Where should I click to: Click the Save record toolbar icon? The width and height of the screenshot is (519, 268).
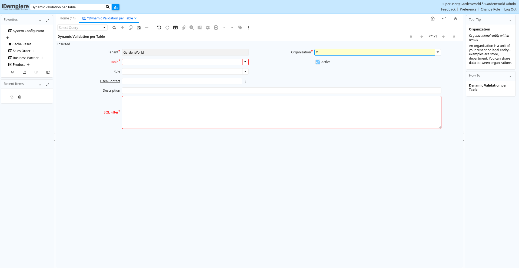(x=139, y=28)
